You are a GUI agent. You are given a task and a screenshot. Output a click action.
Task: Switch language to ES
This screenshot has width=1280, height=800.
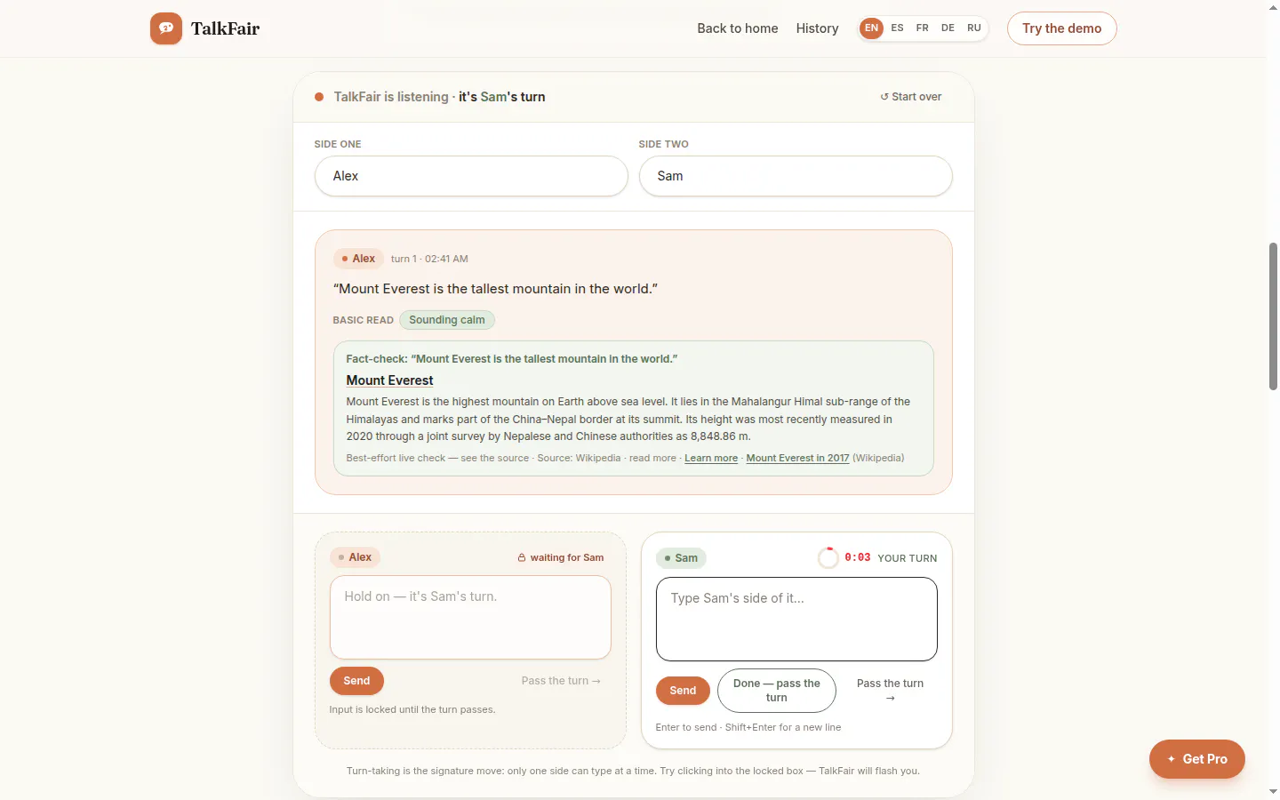coord(898,28)
